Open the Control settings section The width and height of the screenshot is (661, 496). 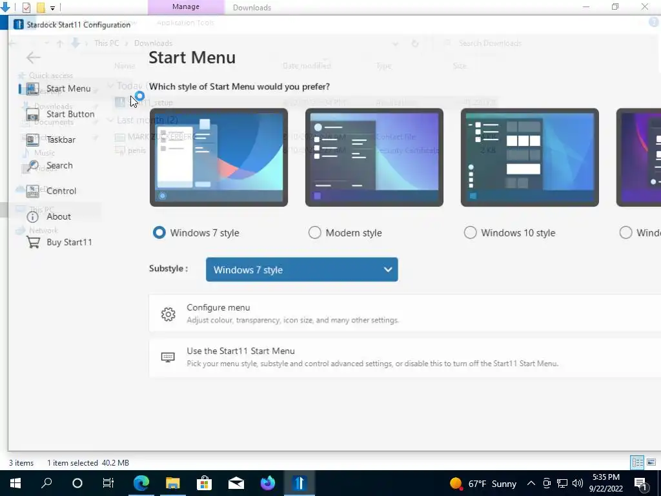point(52,191)
